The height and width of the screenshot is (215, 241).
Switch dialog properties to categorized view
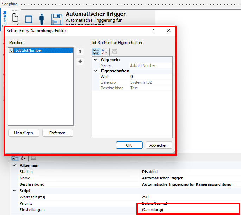[96, 51]
